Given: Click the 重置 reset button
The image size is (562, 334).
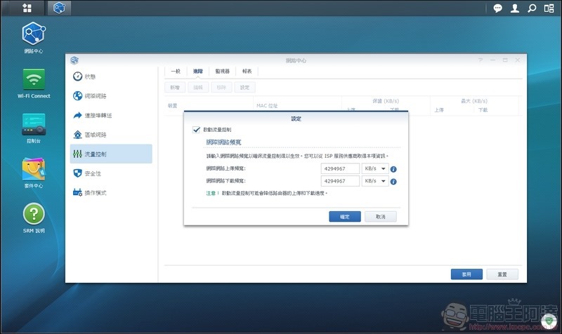Looking at the screenshot, I should point(502,274).
